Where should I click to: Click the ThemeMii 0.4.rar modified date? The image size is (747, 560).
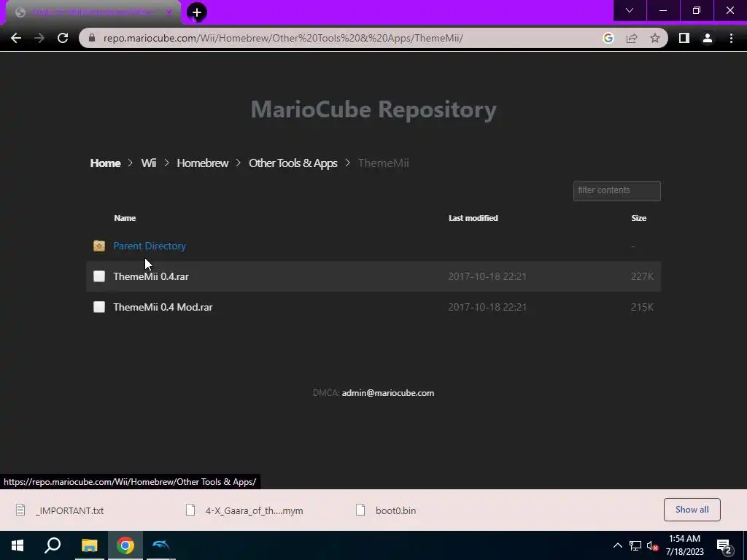pos(487,276)
